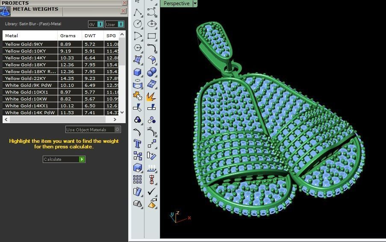Click the Check objects checkmark icon
This screenshot has height=242, width=386.
152,191
